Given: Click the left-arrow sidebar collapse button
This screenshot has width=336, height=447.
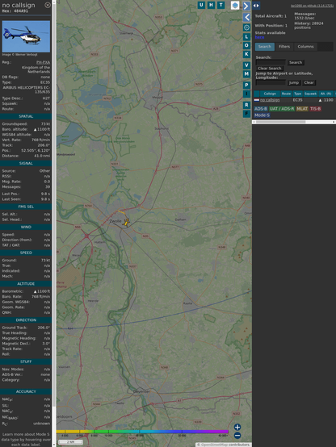Looking at the screenshot, I should pyautogui.click(x=246, y=17).
